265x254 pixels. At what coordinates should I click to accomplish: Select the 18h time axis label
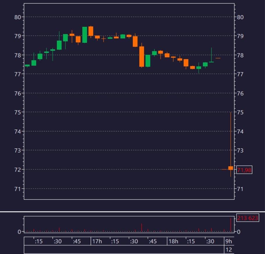click(173, 241)
